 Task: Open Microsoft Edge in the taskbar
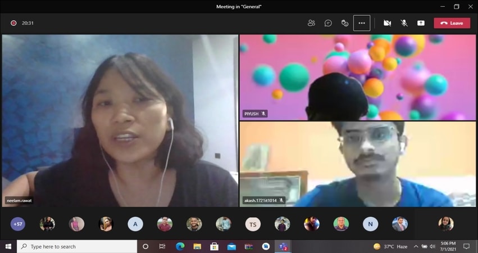pyautogui.click(x=180, y=246)
